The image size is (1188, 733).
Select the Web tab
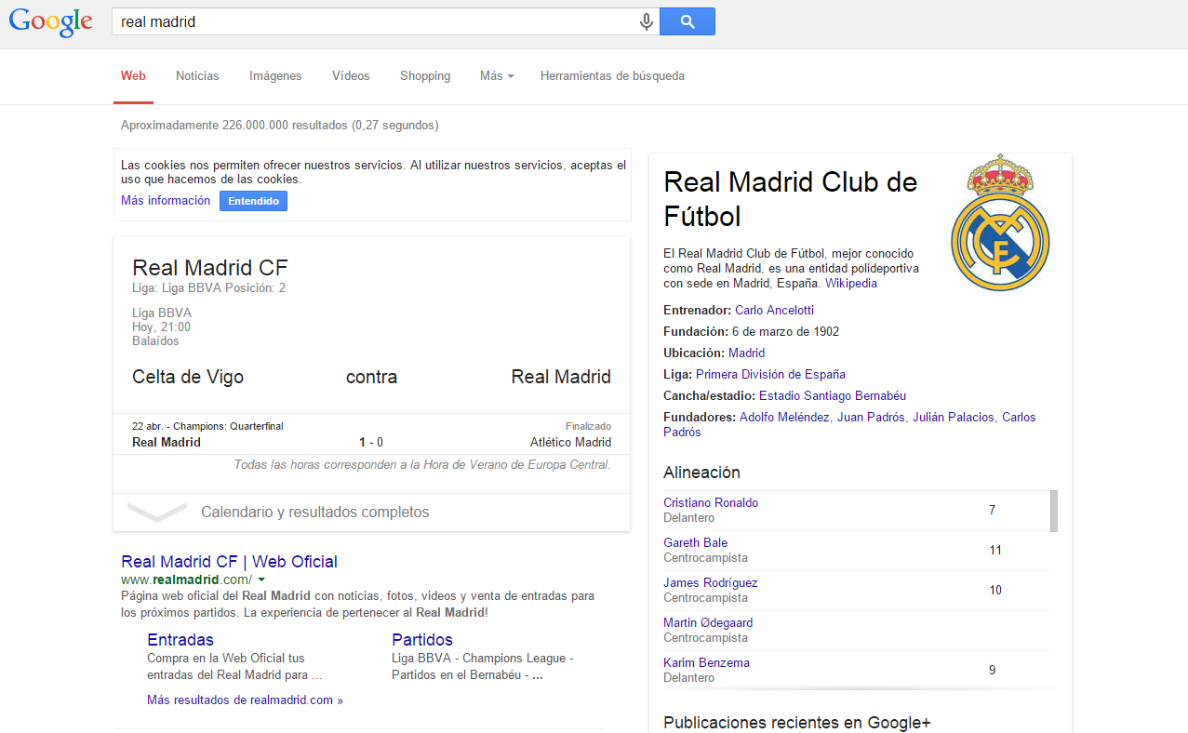pyautogui.click(x=133, y=76)
